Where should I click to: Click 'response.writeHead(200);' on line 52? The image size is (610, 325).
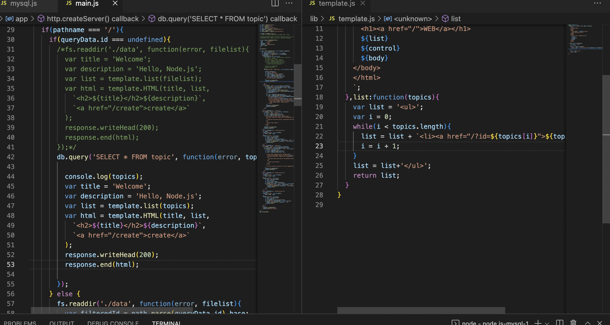[112, 255]
